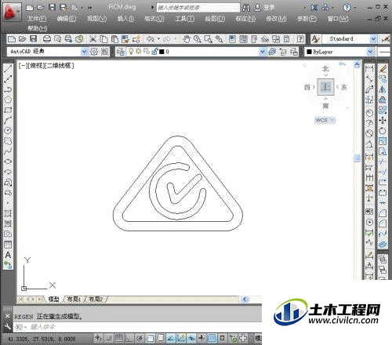Screen dimensions: 392x345
Task: Select the Ellipse draw tool
Action: [x=8, y=162]
